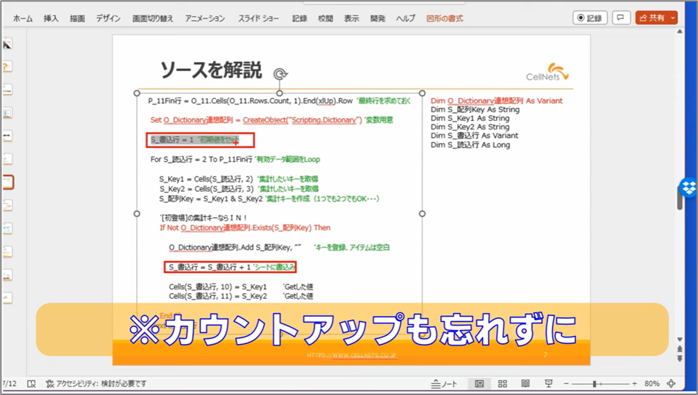Viewport: 698px width, 395px height.
Task: Click the zoom in plus button
Action: [634, 384]
